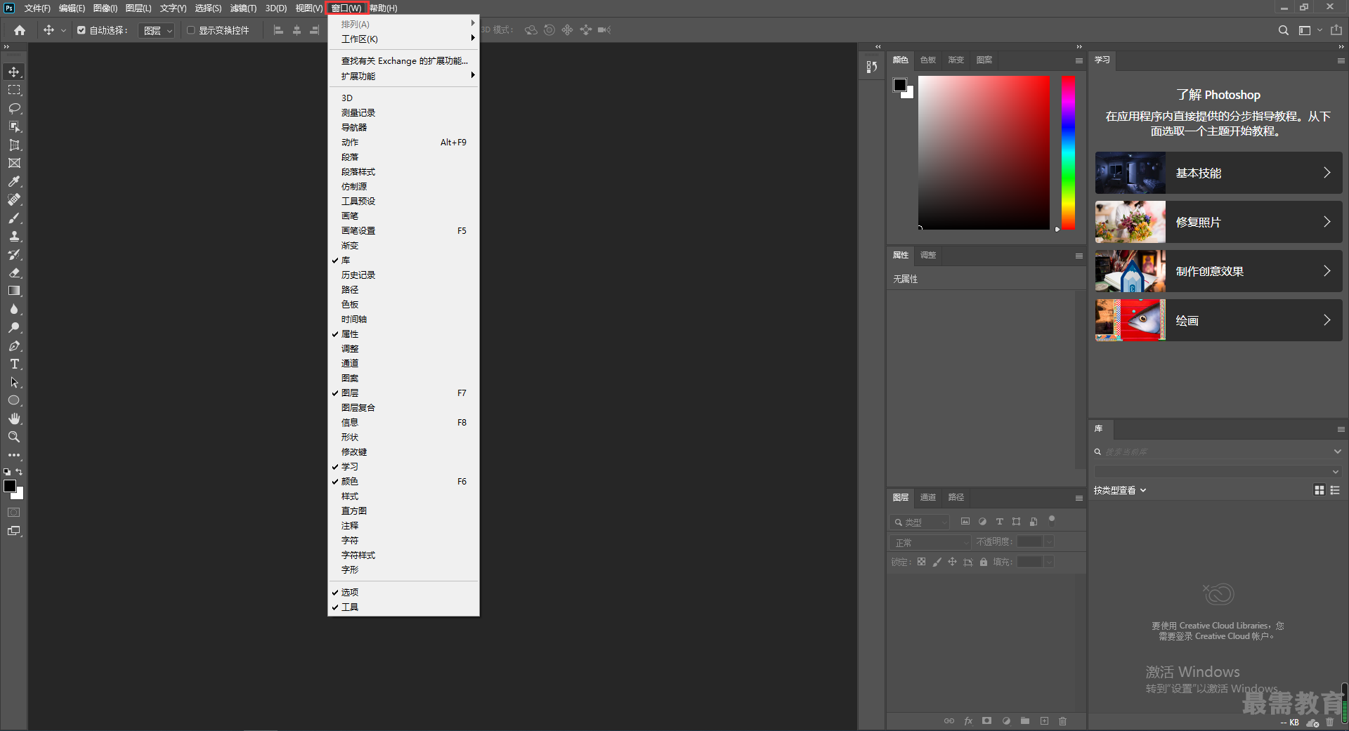The image size is (1349, 731).
Task: Select the Eyedropper tool
Action: point(14,181)
